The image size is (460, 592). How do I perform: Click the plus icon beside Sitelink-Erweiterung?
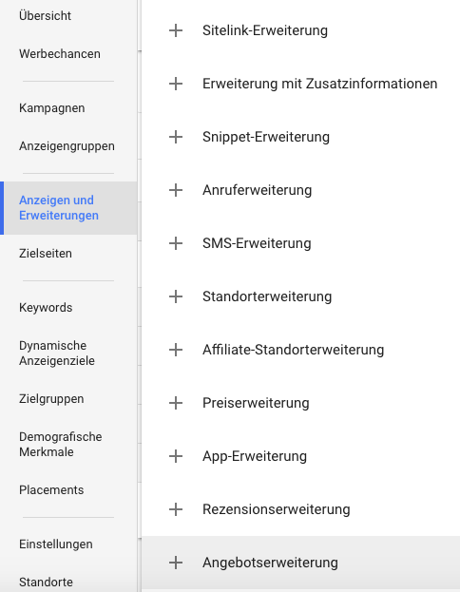click(x=176, y=30)
